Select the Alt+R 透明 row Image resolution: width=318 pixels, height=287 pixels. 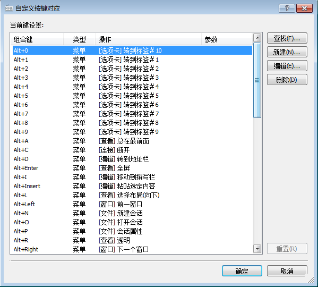tap(132, 240)
